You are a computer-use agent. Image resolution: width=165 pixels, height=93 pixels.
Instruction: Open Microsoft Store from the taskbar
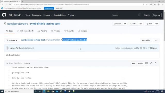53,91
